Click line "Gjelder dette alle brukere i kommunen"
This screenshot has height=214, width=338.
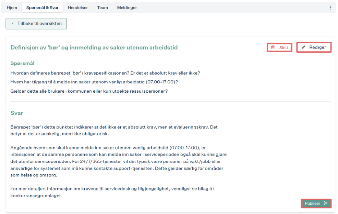coord(89,91)
